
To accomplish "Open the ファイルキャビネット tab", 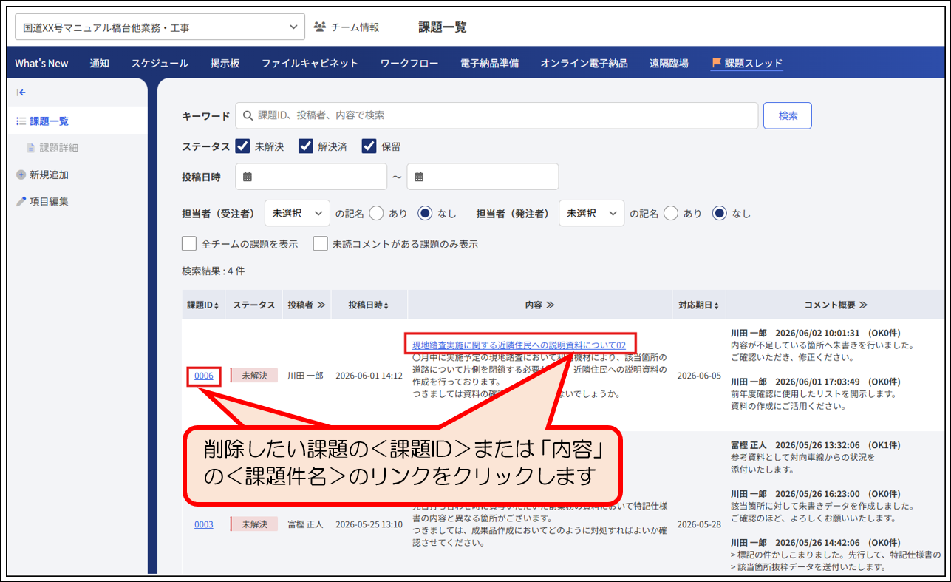I will [310, 64].
